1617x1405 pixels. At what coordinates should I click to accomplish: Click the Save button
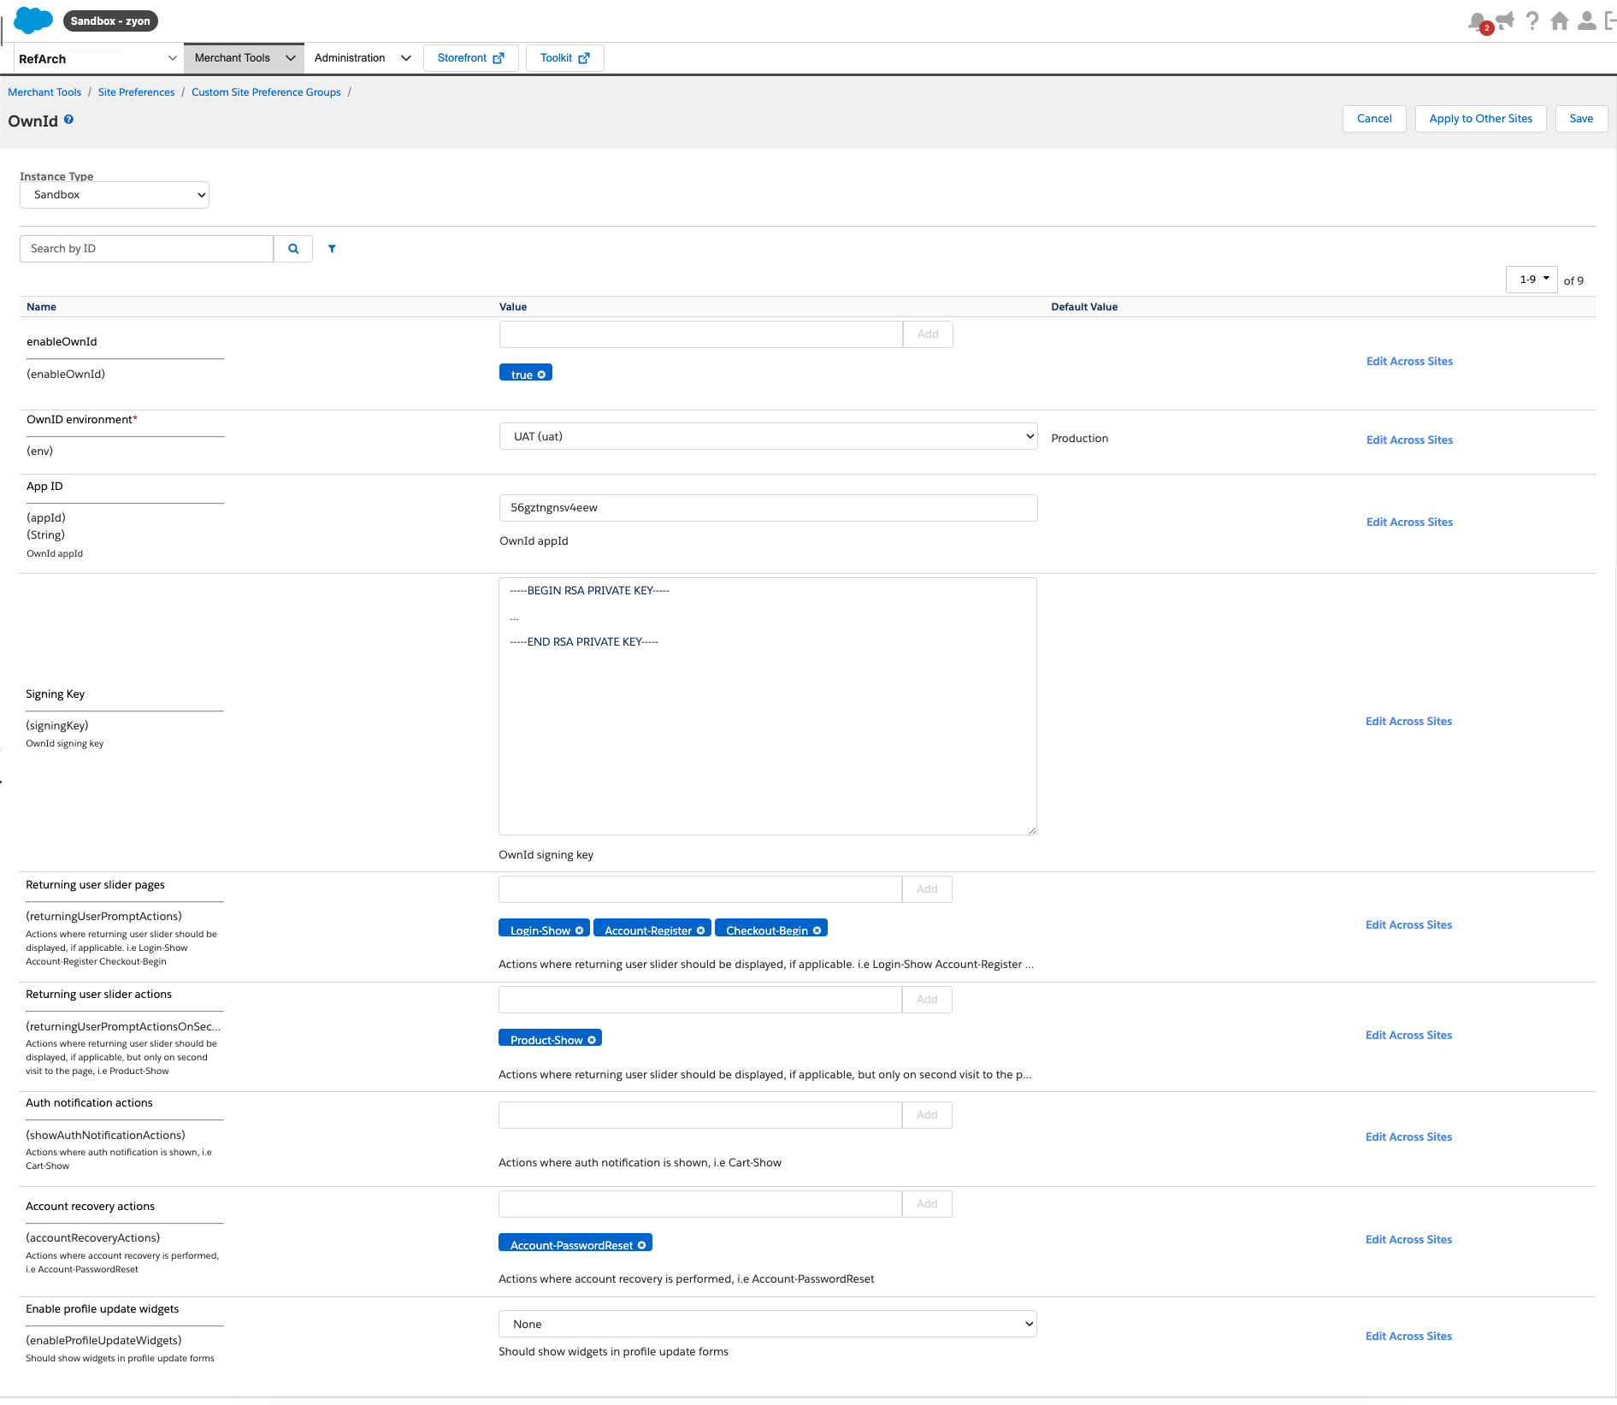click(1581, 119)
